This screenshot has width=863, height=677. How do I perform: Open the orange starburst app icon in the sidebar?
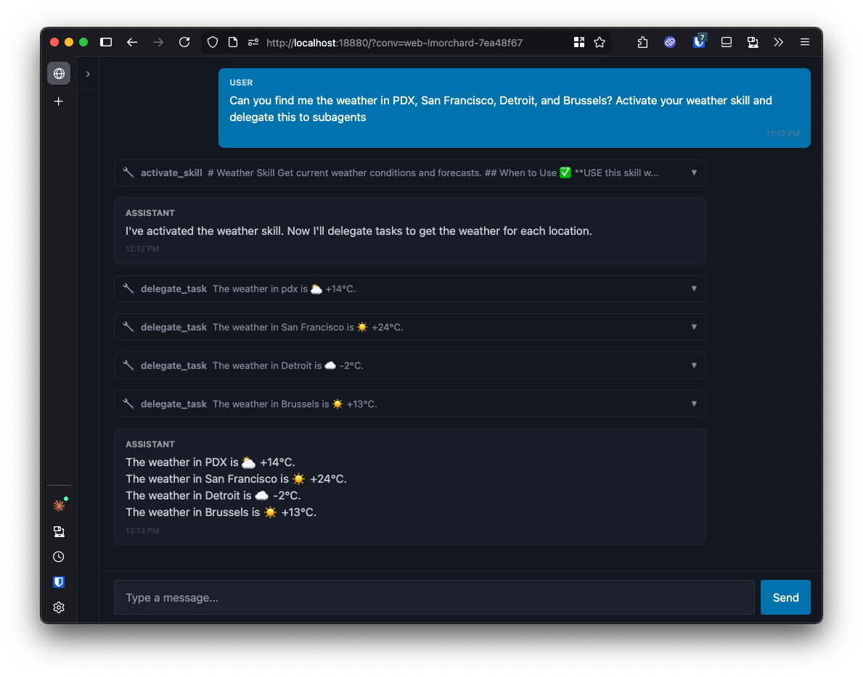[x=59, y=505]
